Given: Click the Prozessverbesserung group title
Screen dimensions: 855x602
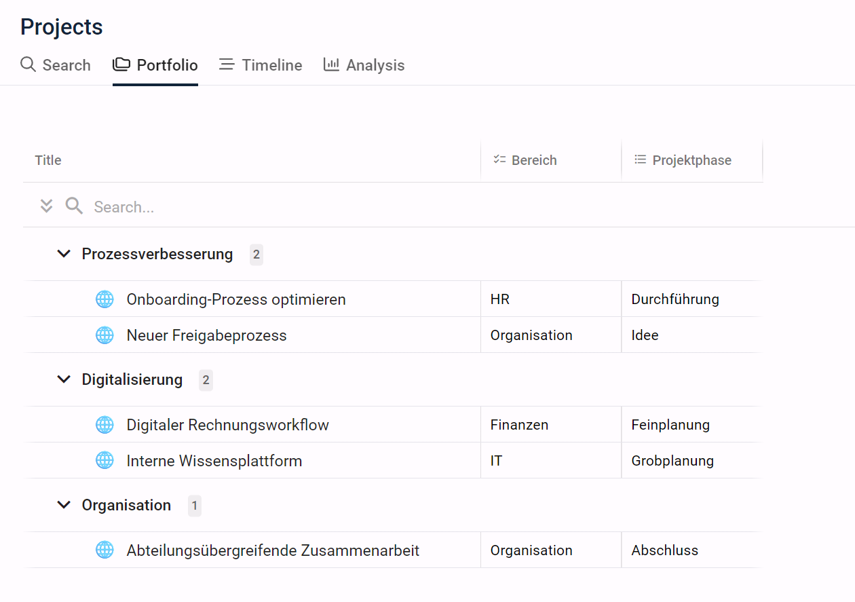Looking at the screenshot, I should coord(157,254).
